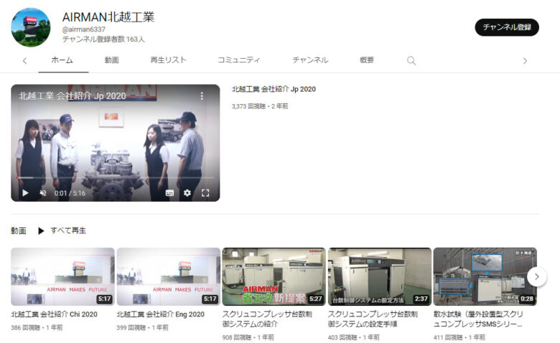
Task: Click the @airman6337 handle text
Action: (x=83, y=29)
